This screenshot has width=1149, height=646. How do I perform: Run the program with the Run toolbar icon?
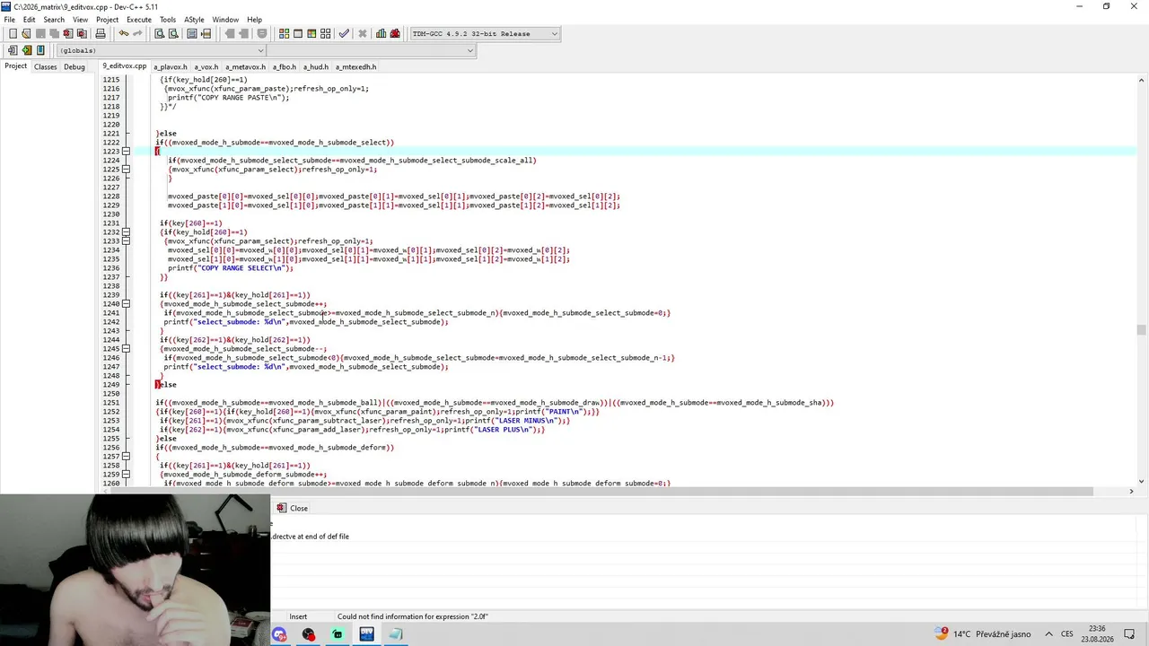pyautogui.click(x=298, y=34)
